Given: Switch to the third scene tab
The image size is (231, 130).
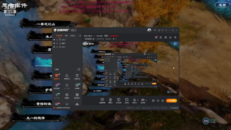Looking at the screenshot, I should click(72, 36).
